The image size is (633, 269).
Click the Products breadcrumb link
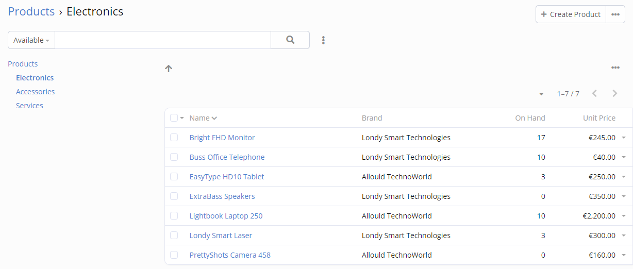pos(31,11)
